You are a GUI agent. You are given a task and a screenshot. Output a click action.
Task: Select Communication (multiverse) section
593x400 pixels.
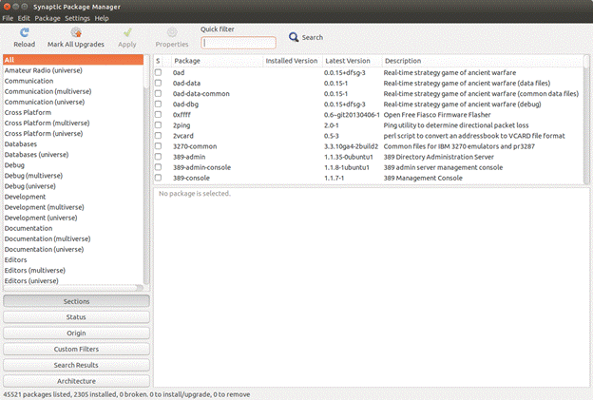click(x=73, y=91)
